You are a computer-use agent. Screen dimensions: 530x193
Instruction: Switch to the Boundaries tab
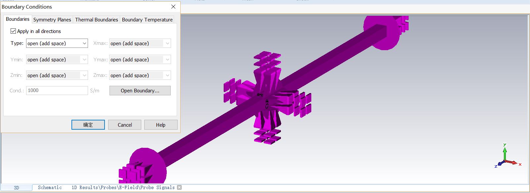[x=18, y=19]
